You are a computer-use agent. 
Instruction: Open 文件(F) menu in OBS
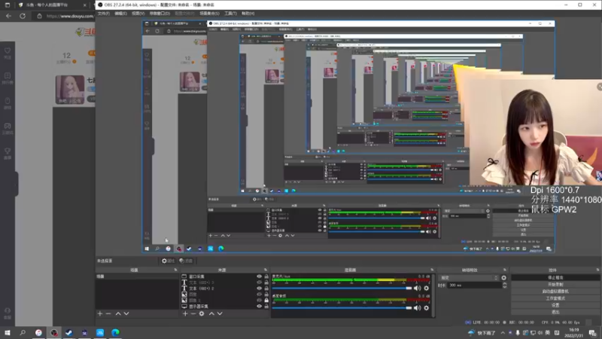104,14
